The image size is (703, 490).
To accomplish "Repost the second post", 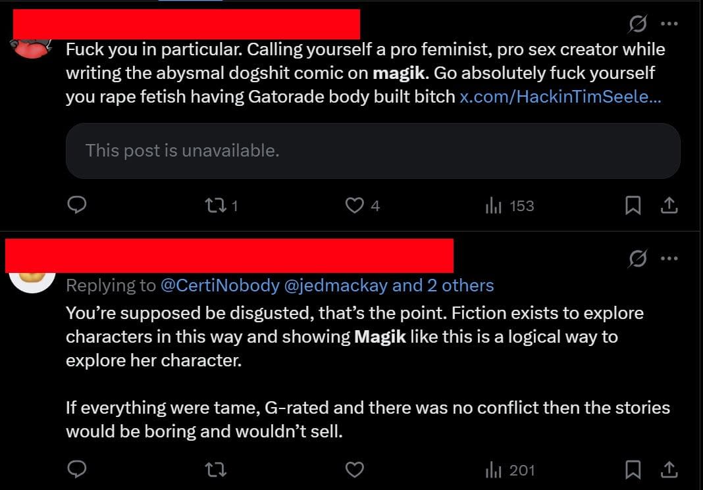I will click(214, 470).
